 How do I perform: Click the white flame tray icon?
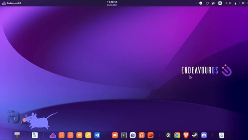pos(214,3)
